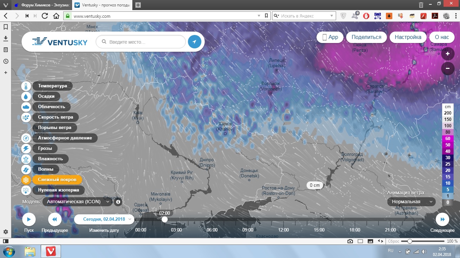
Task: Zoom in the map with plus button
Action: tap(448, 54)
